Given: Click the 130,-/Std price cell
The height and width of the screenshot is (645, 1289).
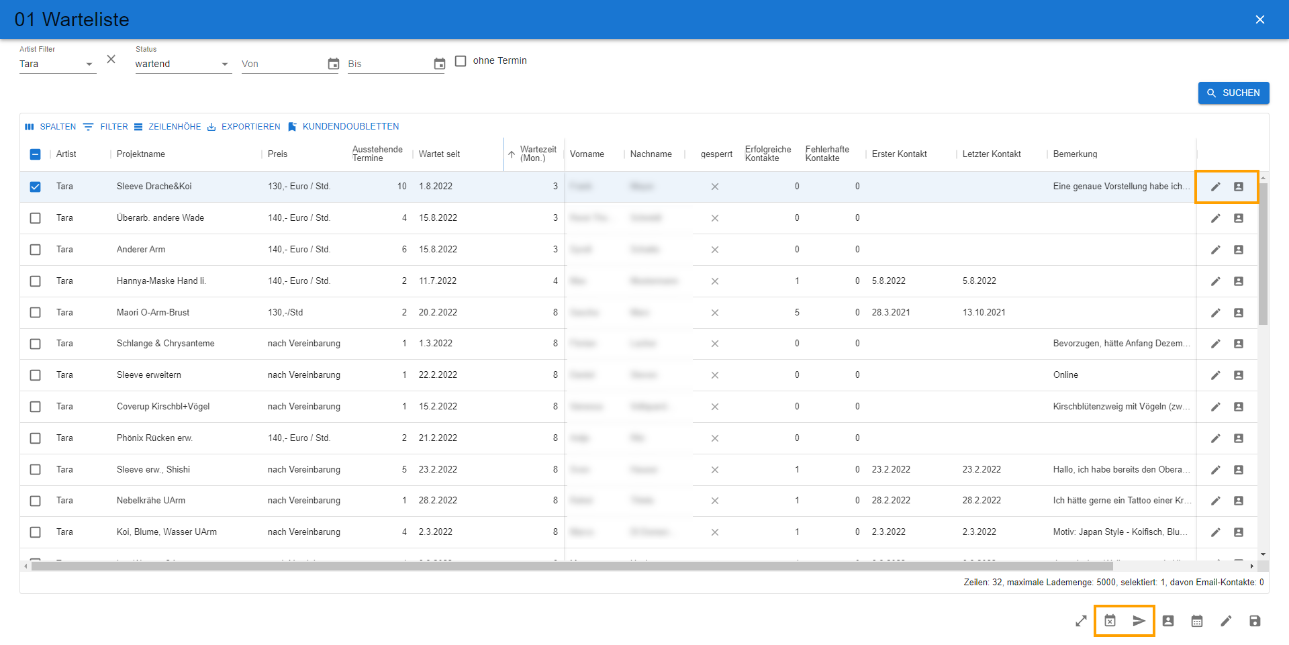Looking at the screenshot, I should [x=285, y=313].
